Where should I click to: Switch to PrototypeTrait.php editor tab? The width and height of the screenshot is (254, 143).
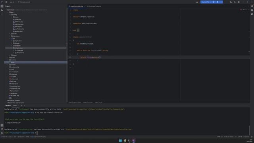point(94,6)
